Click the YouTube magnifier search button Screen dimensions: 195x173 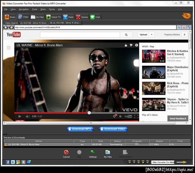point(126,35)
